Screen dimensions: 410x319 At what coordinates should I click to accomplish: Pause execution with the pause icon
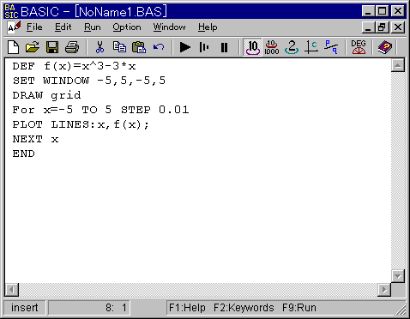[225, 47]
